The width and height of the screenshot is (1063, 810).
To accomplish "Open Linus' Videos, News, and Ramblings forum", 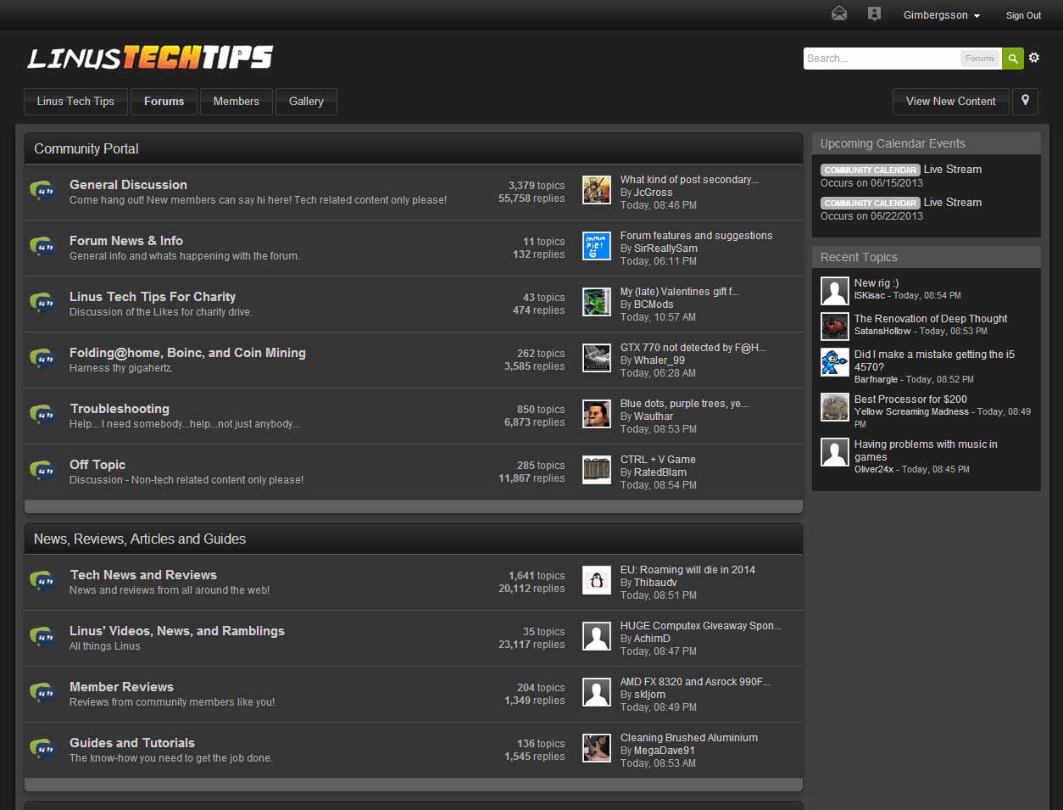I will pyautogui.click(x=177, y=630).
